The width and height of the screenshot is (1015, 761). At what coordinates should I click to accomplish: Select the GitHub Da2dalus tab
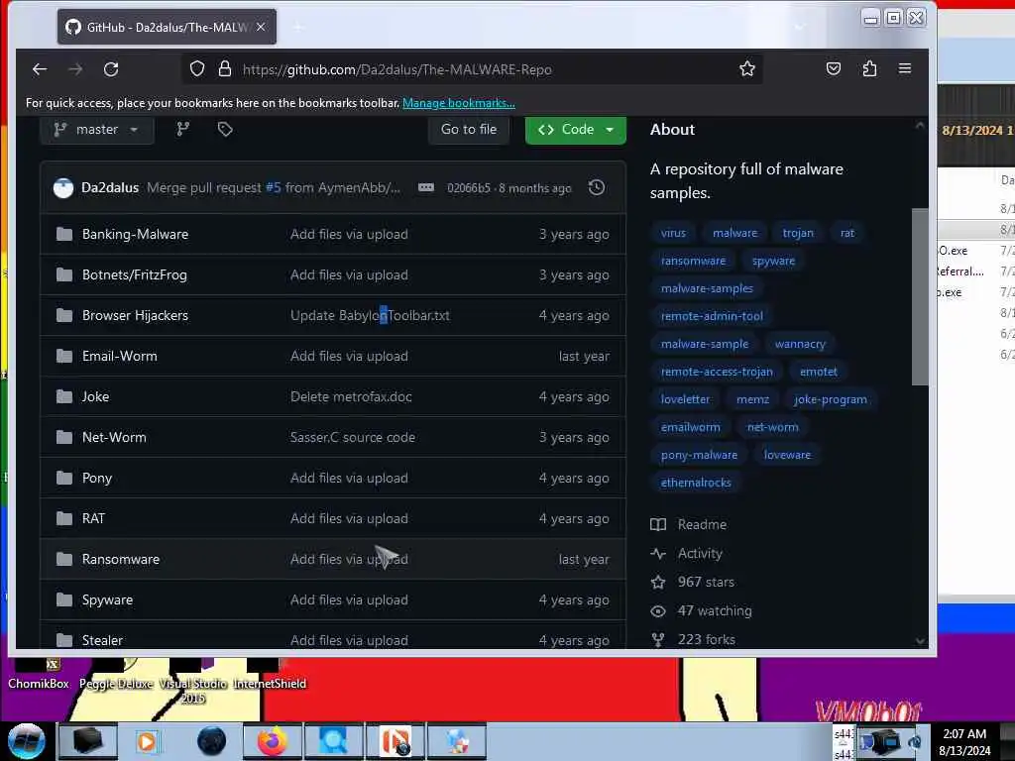(x=167, y=27)
